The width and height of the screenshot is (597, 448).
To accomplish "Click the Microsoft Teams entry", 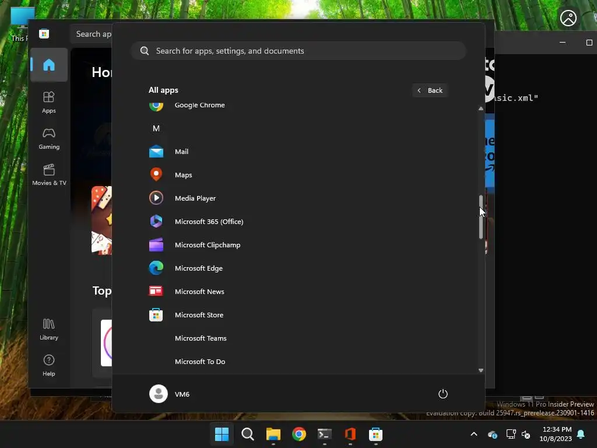I will [x=201, y=338].
